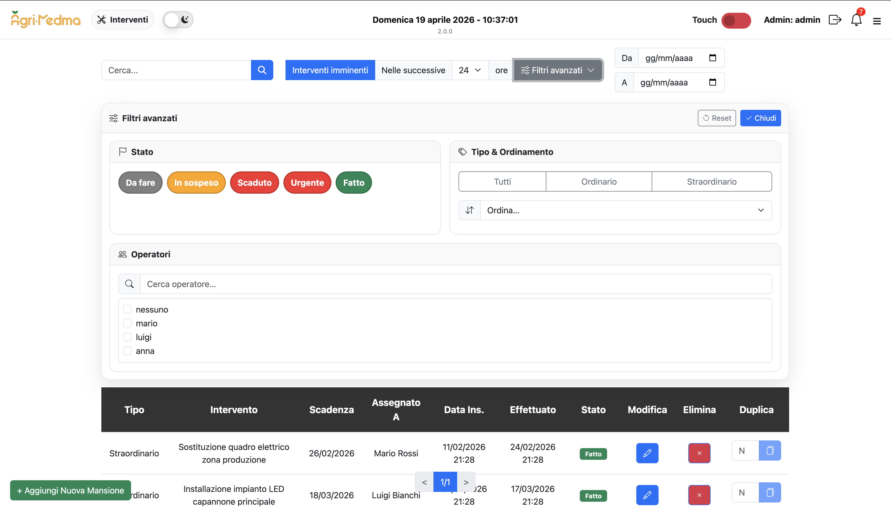Open the A date calendar picker
This screenshot has width=891, height=511.
(x=712, y=82)
